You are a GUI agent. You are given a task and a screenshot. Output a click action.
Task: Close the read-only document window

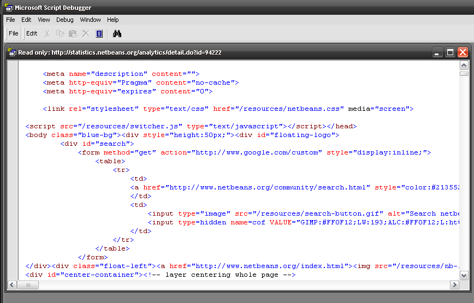click(463, 52)
